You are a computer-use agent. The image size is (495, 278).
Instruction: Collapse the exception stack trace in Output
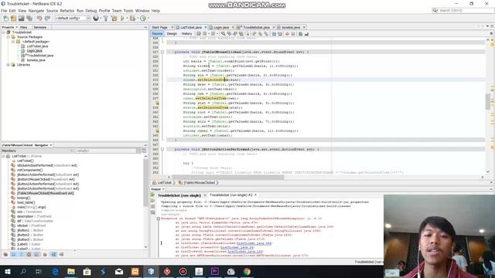pyautogui.click(x=159, y=219)
